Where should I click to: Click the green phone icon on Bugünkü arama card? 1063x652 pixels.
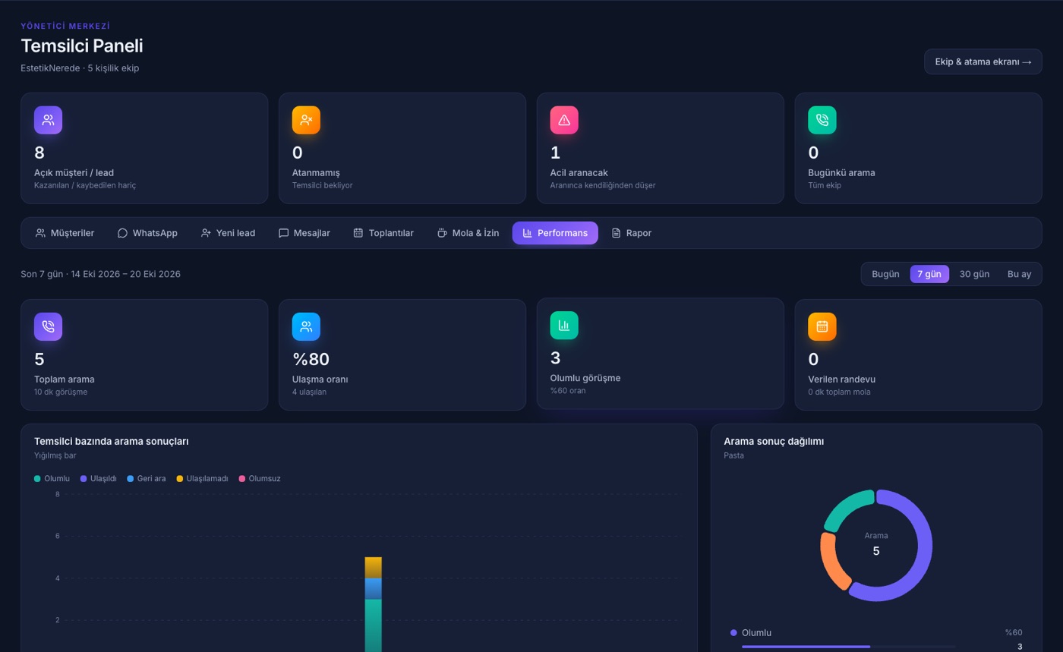822,120
